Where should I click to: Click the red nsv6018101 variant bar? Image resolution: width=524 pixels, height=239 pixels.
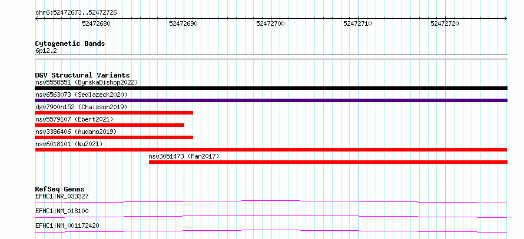point(271,150)
